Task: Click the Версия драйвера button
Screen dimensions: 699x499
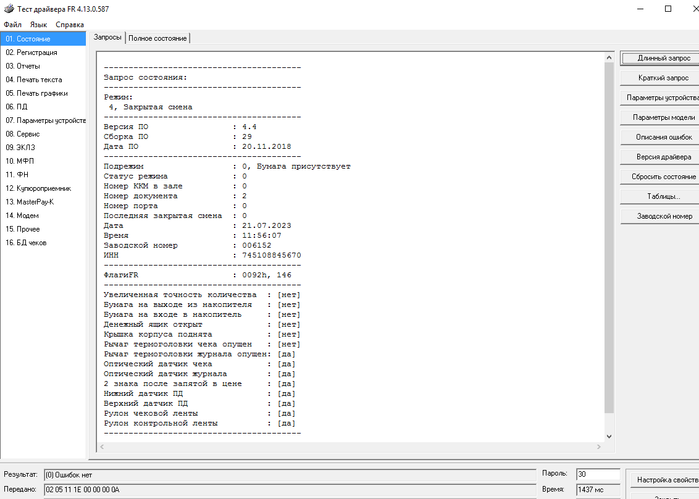Action: tap(661, 156)
